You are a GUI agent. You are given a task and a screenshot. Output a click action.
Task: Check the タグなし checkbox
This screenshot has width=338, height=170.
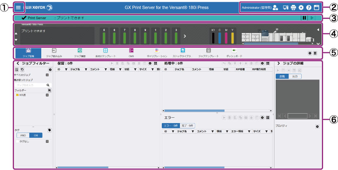tap(17, 142)
